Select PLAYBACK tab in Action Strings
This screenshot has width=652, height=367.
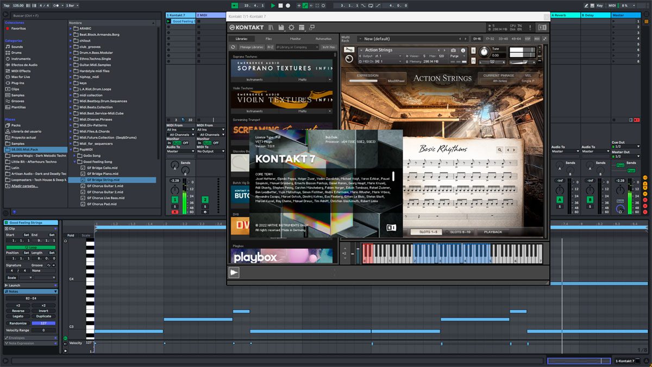click(x=493, y=232)
